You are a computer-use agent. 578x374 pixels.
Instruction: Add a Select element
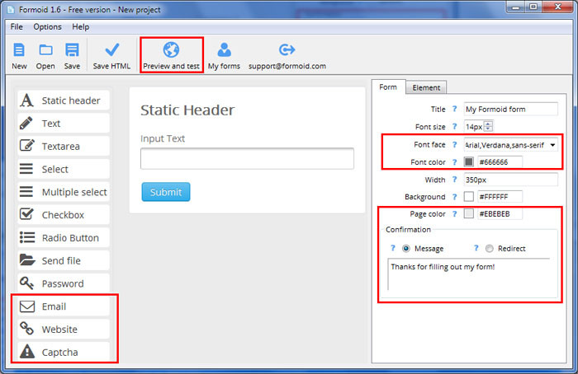64,169
